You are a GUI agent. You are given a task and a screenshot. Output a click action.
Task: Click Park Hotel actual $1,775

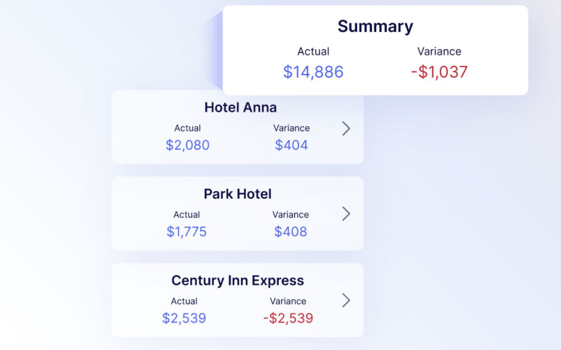tap(186, 232)
